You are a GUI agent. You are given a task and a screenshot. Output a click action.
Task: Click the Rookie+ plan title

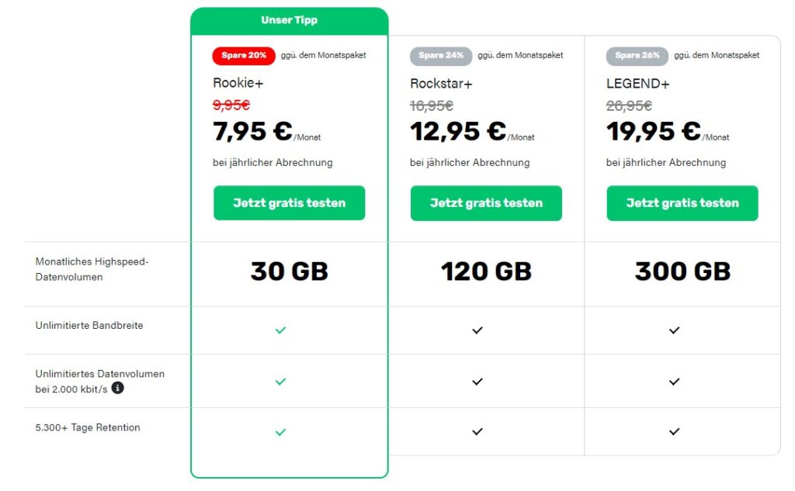pyautogui.click(x=238, y=82)
